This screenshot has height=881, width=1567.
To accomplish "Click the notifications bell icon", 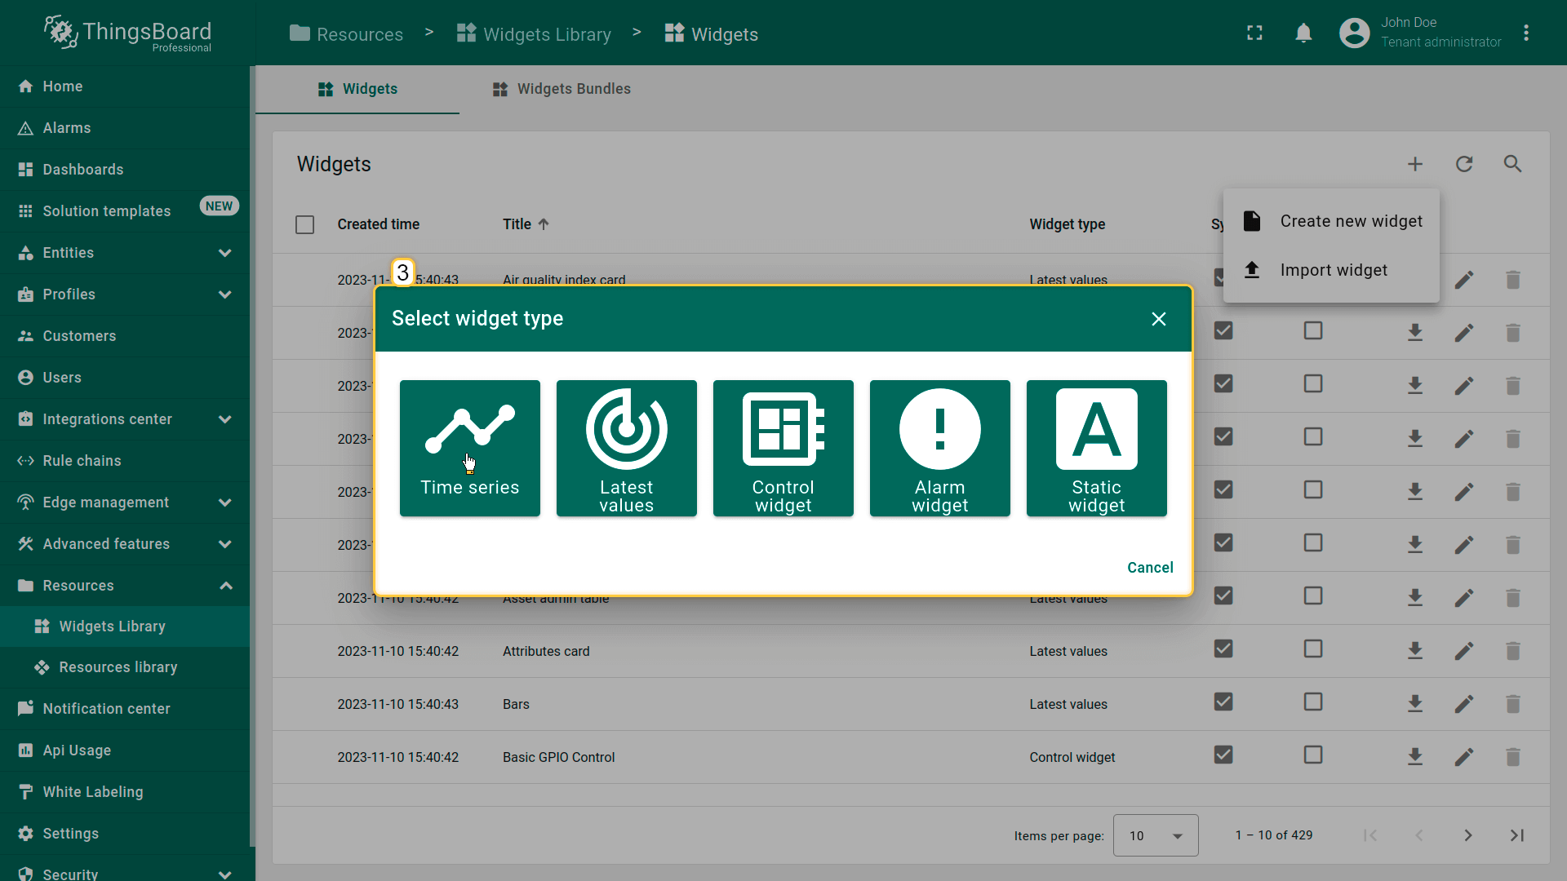I will [1303, 33].
